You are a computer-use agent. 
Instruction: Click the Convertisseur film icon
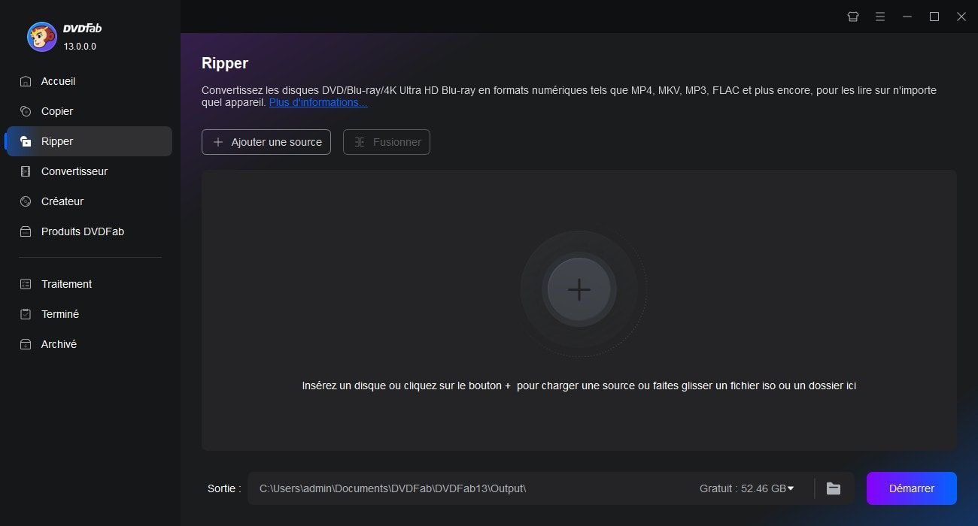[26, 171]
